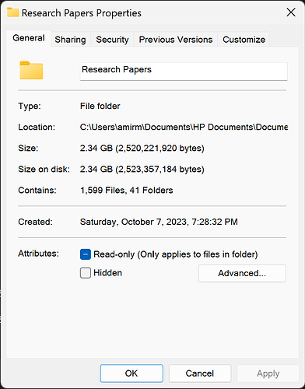Click the large folder icon beside name field

31,70
